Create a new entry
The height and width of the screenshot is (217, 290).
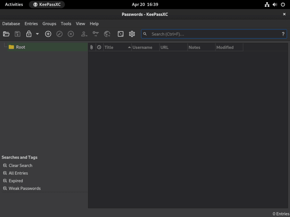48,34
